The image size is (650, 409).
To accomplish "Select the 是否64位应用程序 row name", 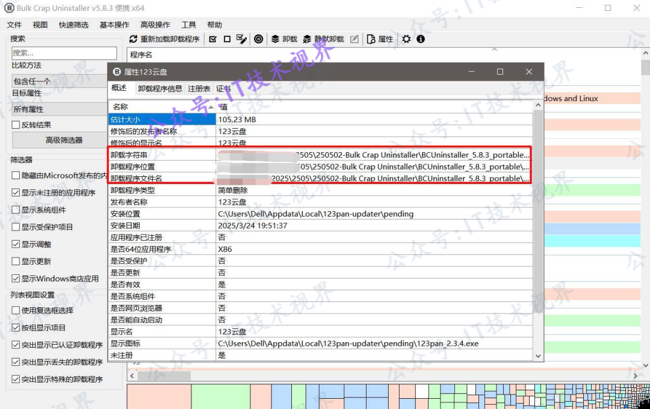I will (140, 249).
